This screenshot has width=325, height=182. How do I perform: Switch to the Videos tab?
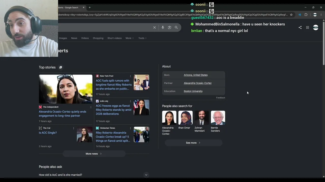click(x=85, y=38)
